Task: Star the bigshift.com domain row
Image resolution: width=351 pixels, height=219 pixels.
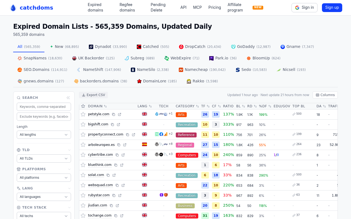Action: point(83,124)
